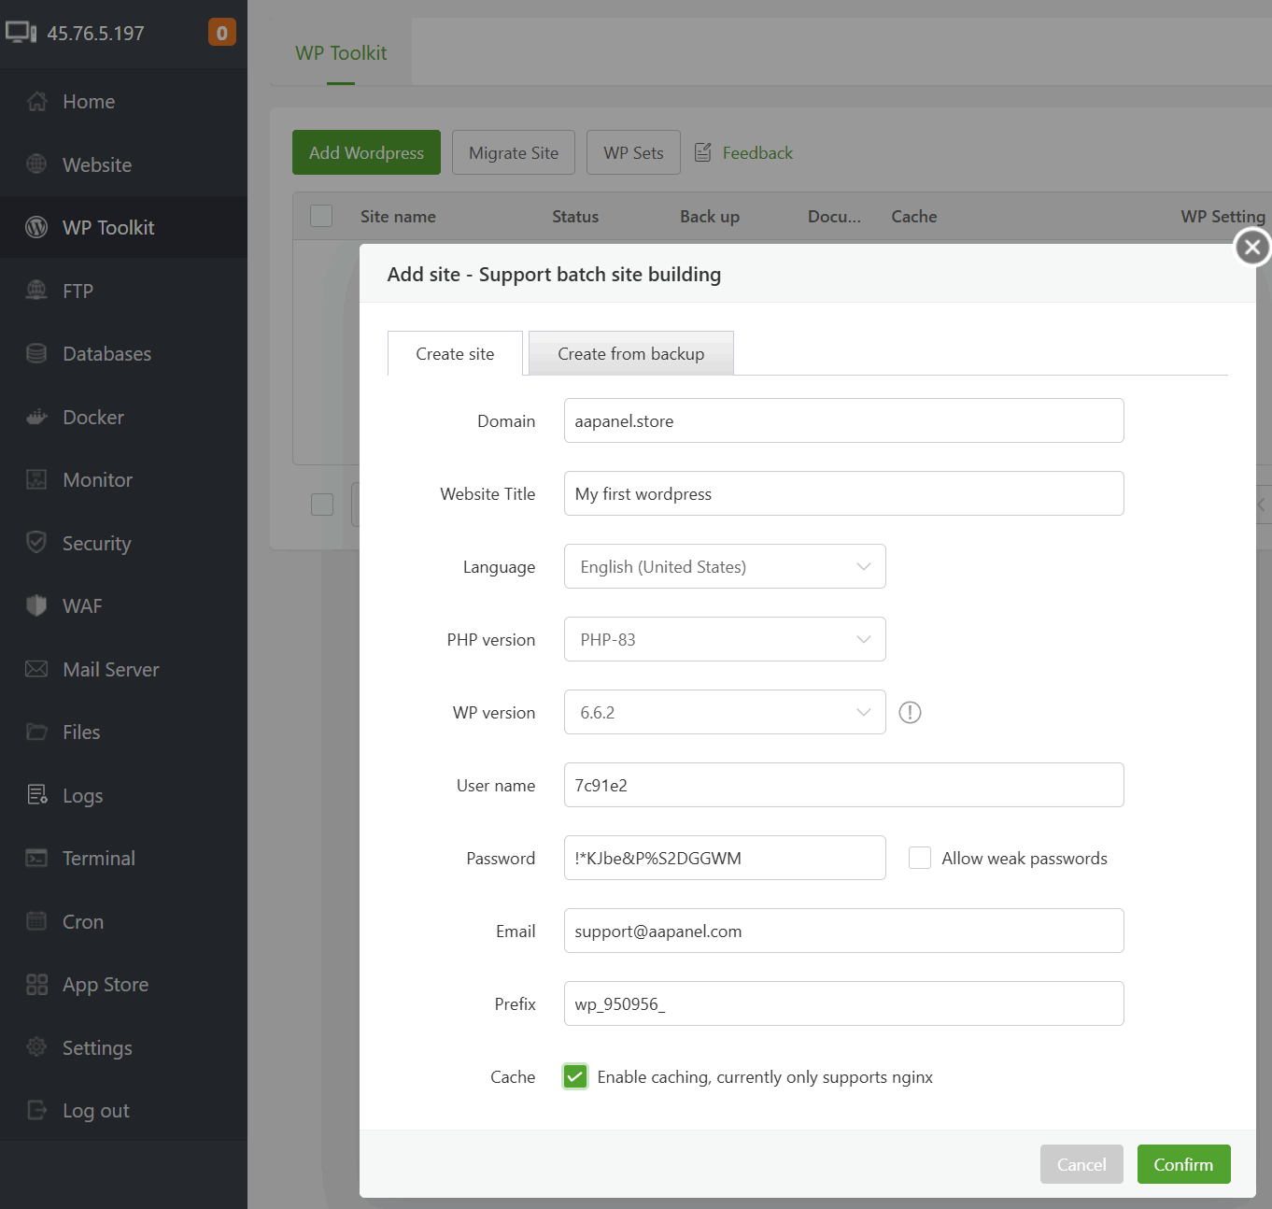
Task: Uncheck the Enable caching checkbox
Action: click(575, 1076)
